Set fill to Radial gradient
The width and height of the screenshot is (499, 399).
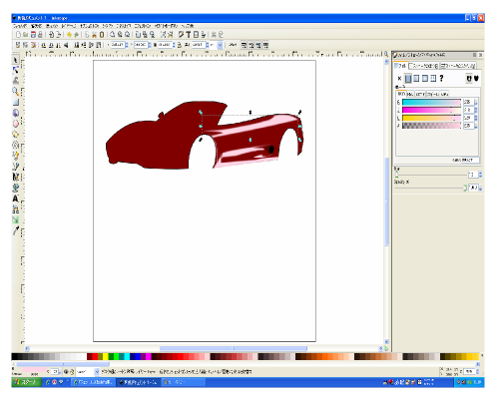(425, 79)
